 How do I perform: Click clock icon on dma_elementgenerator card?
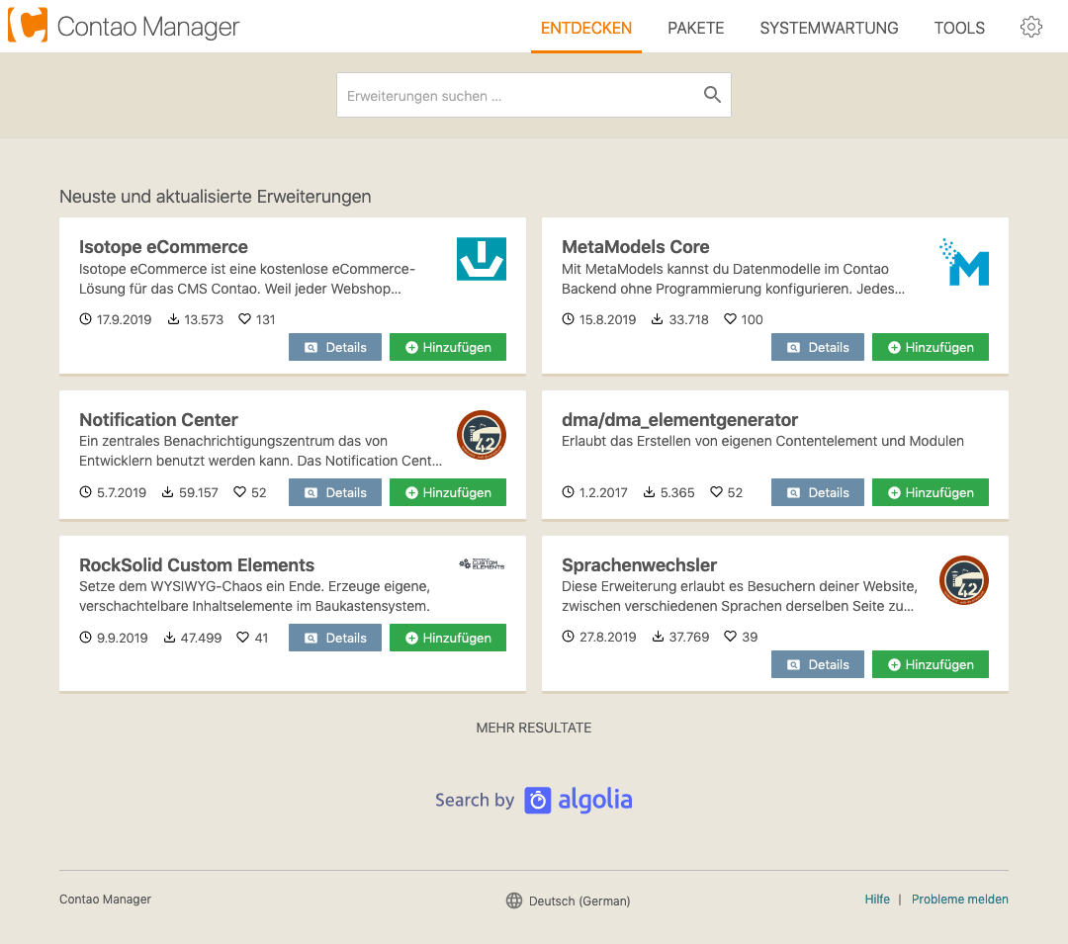[x=568, y=491]
